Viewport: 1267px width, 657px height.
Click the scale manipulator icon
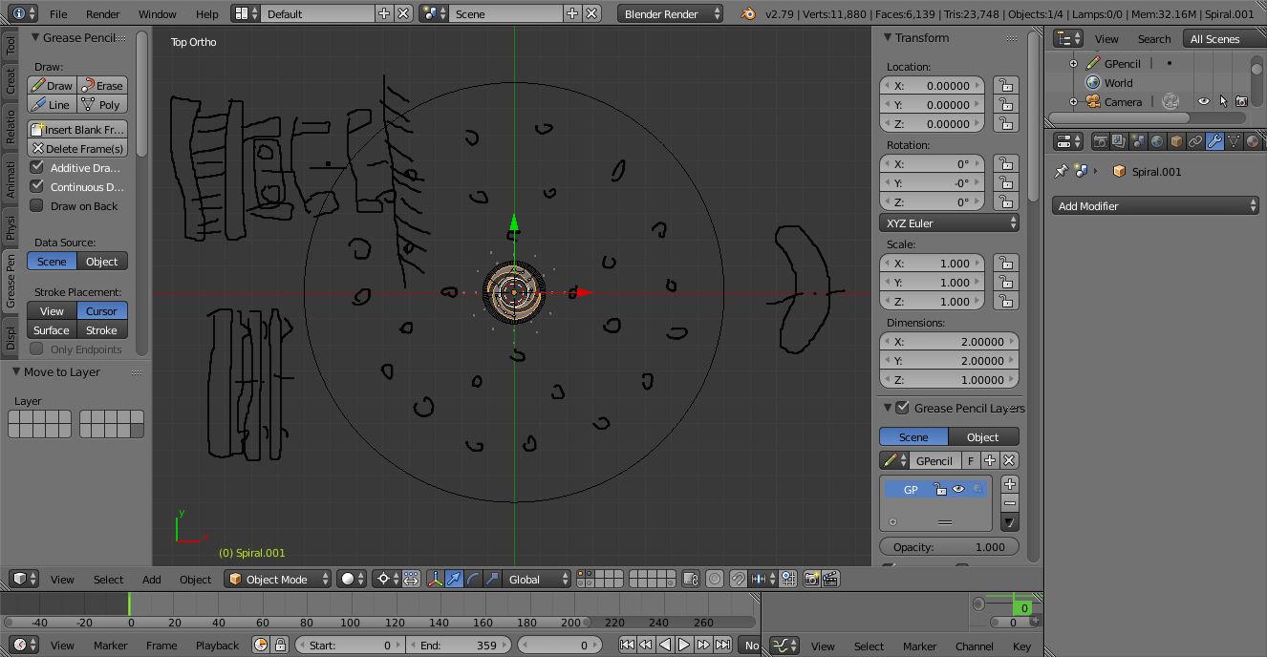tap(493, 579)
